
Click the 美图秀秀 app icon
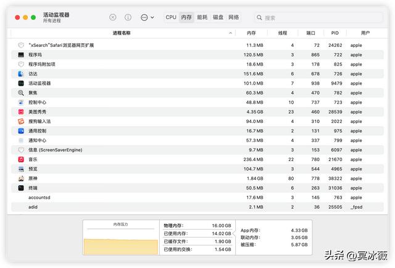click(21, 112)
